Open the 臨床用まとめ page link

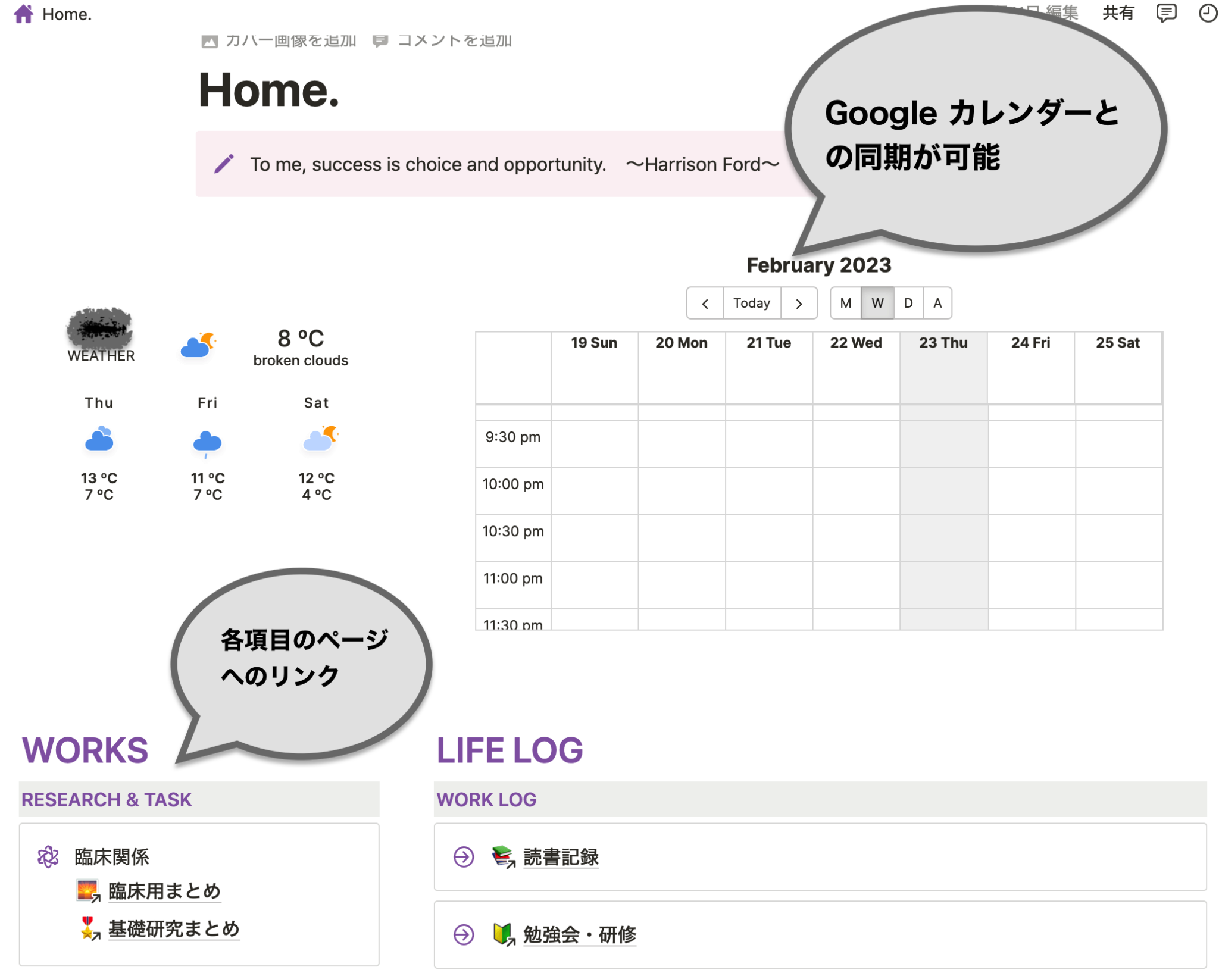164,891
